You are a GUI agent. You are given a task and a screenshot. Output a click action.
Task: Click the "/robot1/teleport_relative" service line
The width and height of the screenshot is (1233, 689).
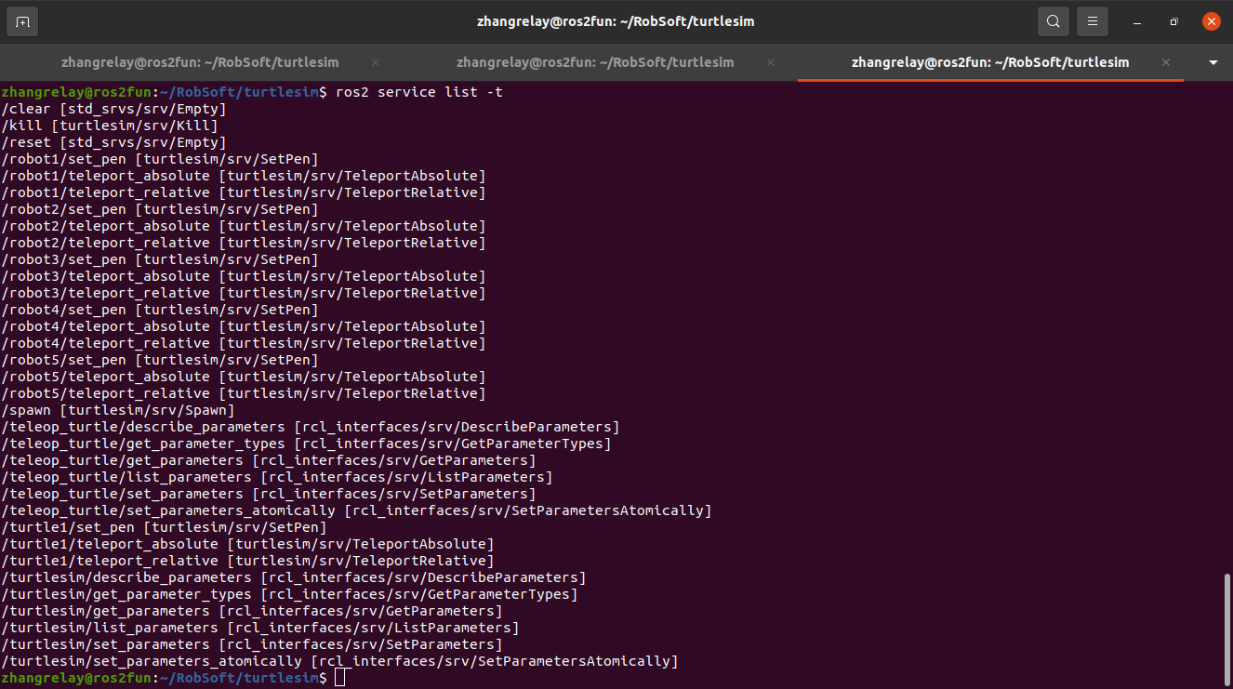244,192
